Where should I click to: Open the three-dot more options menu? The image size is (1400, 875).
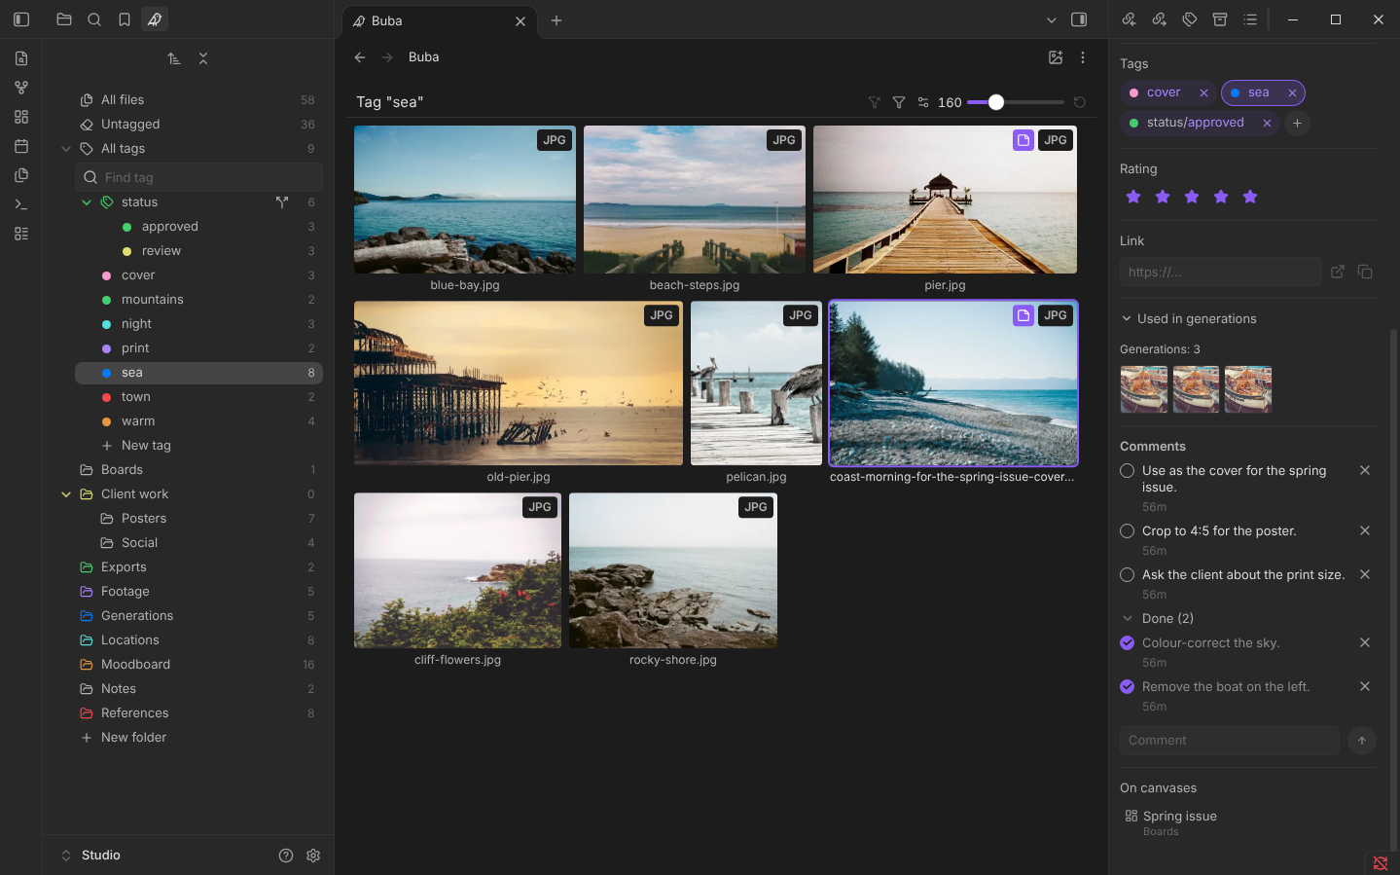pyautogui.click(x=1083, y=57)
